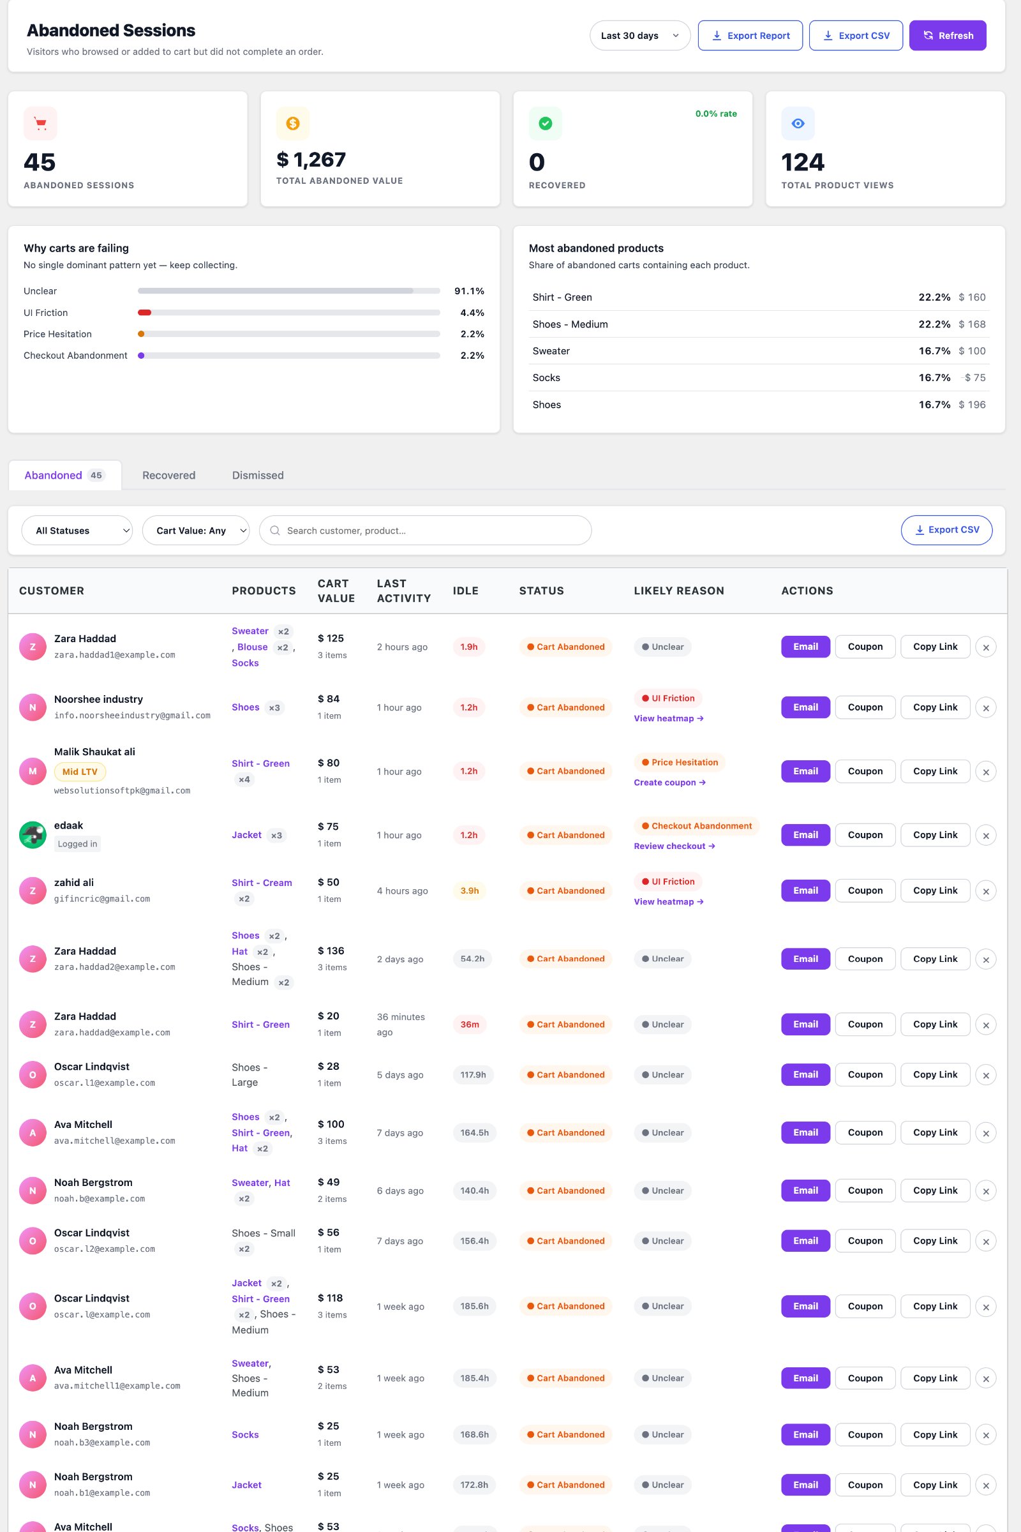Switch to the Recovered tab
Image resolution: width=1021 pixels, height=1532 pixels.
tap(168, 476)
